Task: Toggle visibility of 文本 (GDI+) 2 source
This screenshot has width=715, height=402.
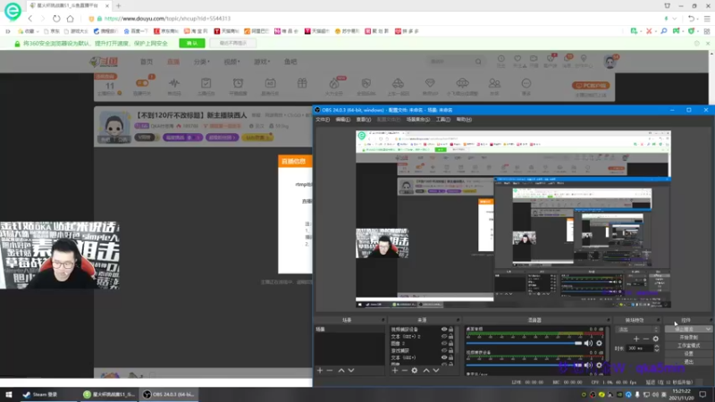Action: [443, 337]
